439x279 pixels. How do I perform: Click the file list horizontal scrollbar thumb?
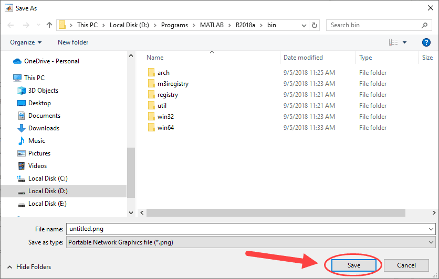click(276, 213)
